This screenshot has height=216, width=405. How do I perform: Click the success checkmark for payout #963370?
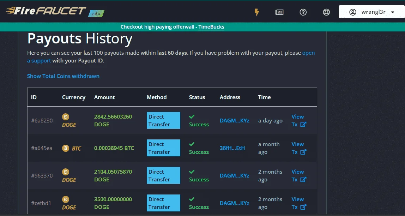(x=192, y=172)
